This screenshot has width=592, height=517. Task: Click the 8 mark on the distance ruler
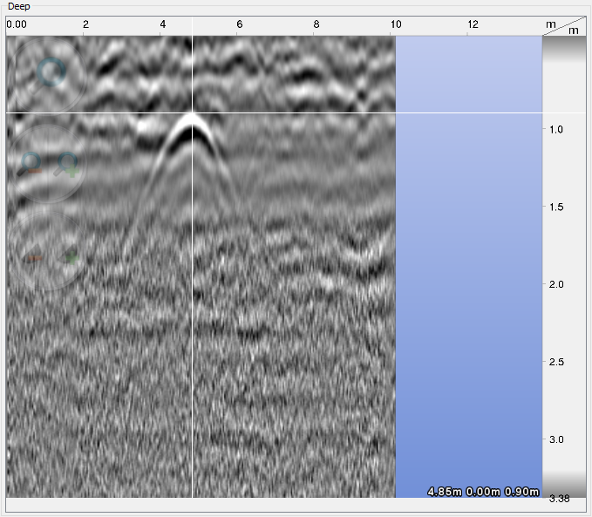316,24
